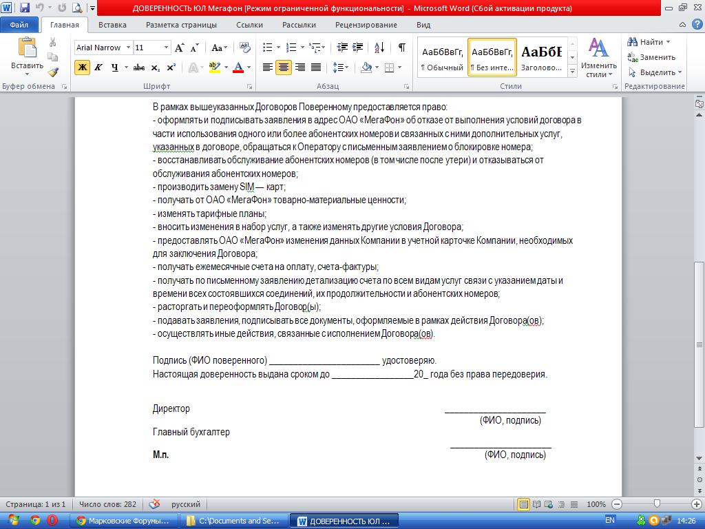
Task: Click Replace (Заменить) in the editing group
Action: click(651, 57)
